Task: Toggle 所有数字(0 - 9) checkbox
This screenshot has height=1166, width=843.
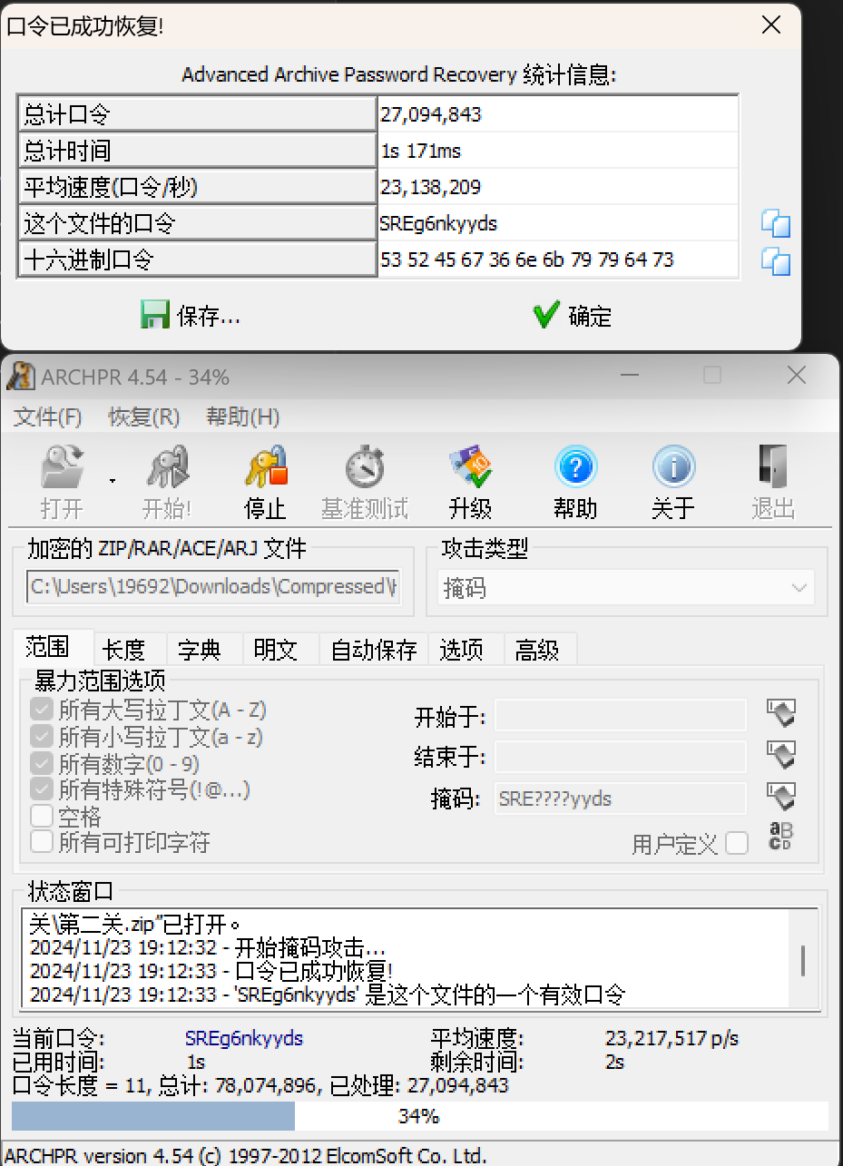Action: 42,763
